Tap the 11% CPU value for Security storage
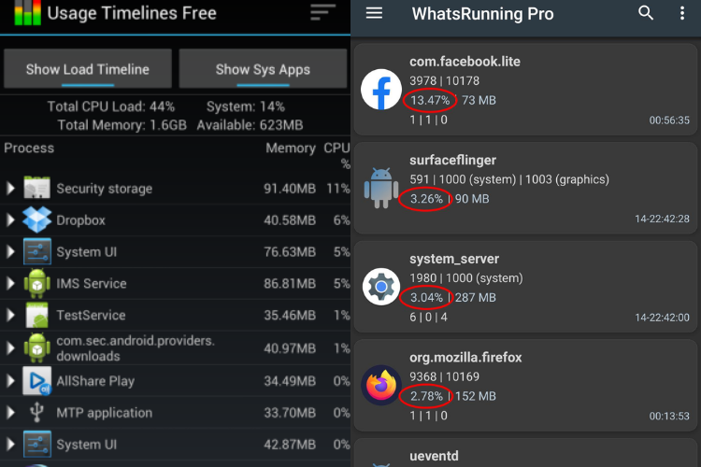Screen dimensions: 701x467 [x=338, y=189]
